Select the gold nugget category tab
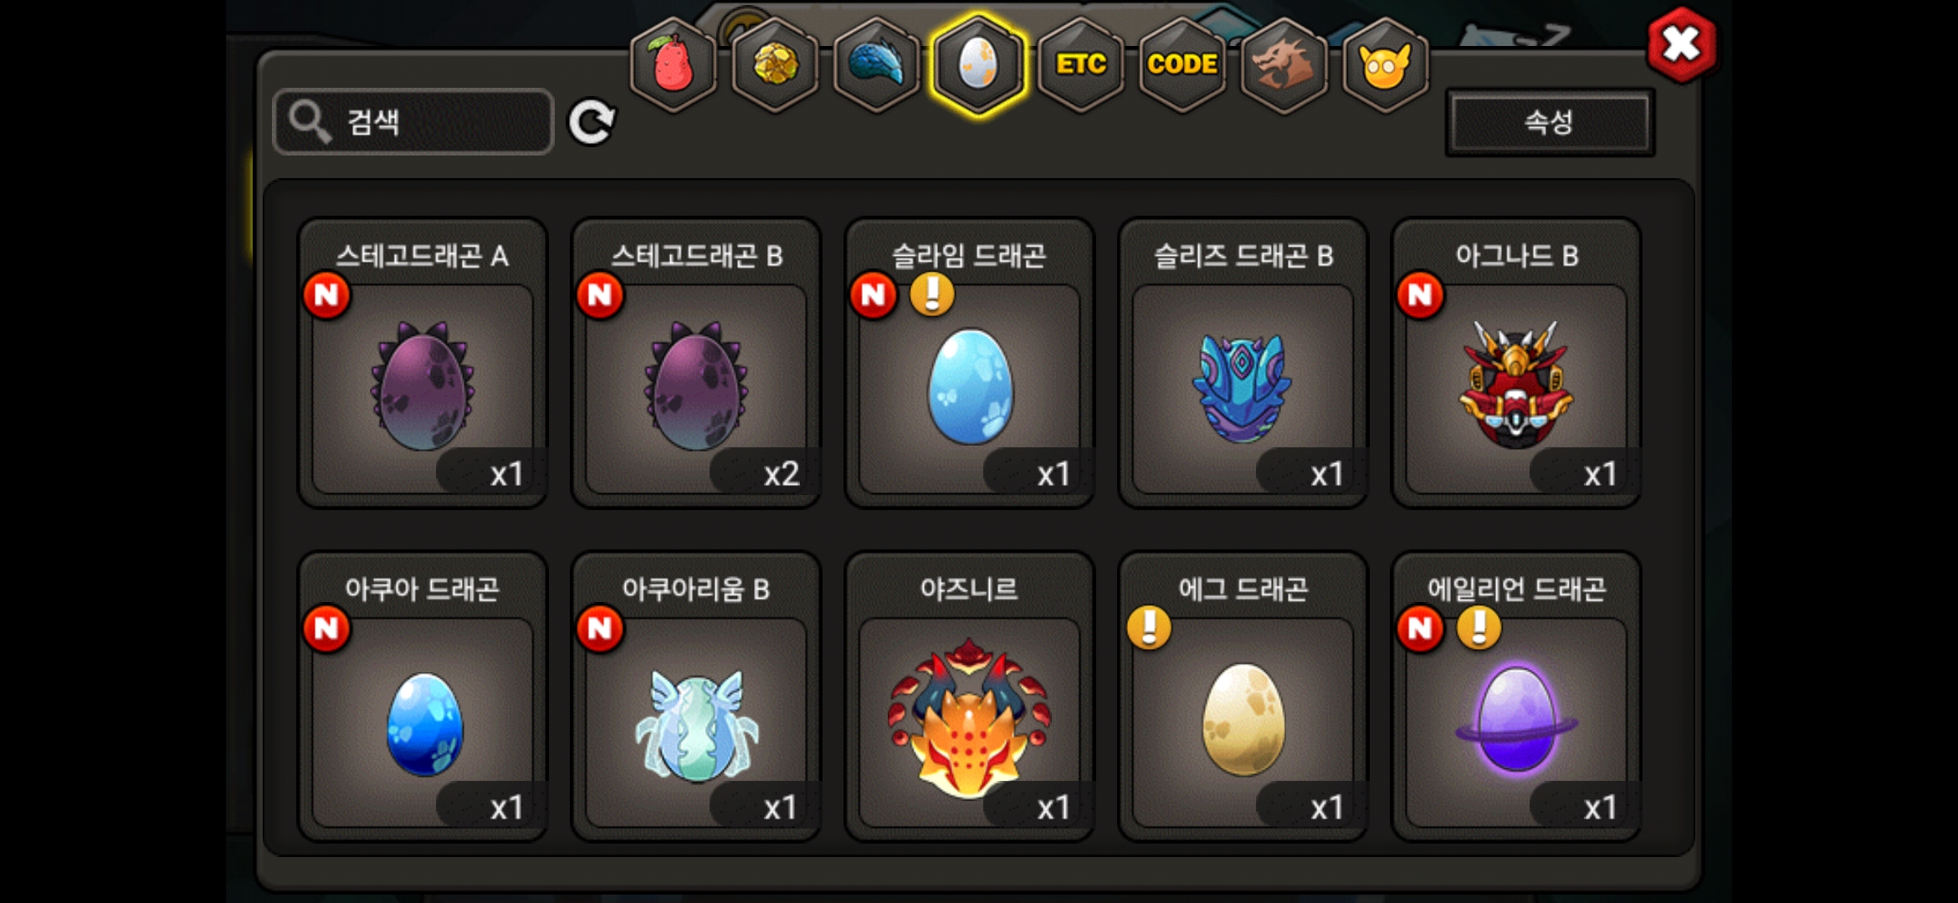 tap(775, 64)
